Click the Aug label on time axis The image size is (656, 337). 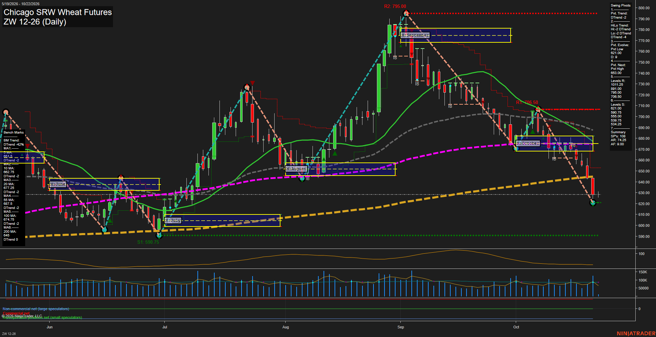(285, 327)
